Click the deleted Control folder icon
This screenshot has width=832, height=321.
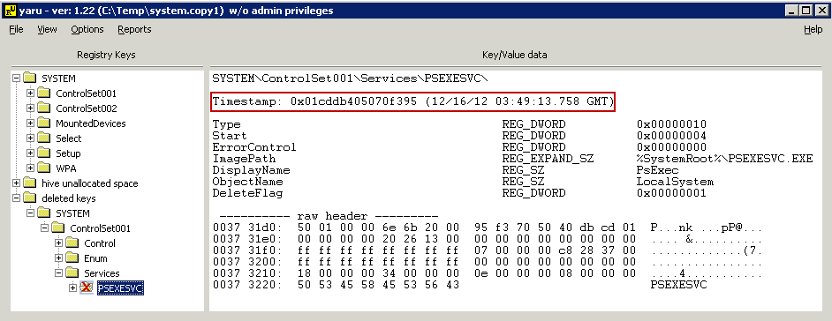click(72, 243)
